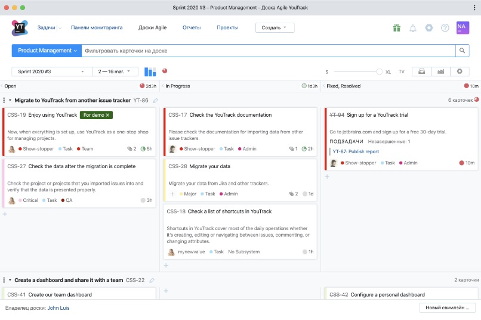Click the red sprint time indicator
The image size is (481, 320).
(x=165, y=71)
